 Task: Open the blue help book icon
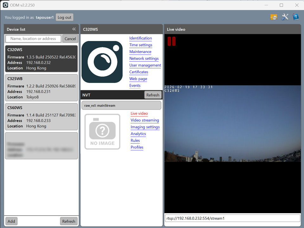tap(296, 17)
